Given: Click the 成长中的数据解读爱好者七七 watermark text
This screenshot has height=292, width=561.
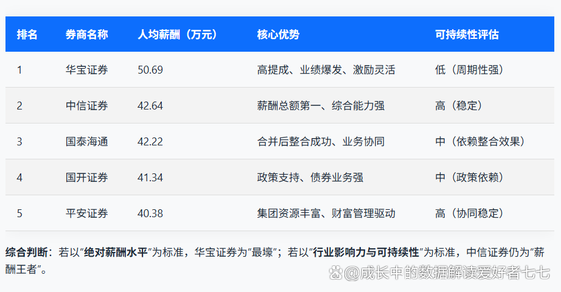Looking at the screenshot, I should point(448,273).
